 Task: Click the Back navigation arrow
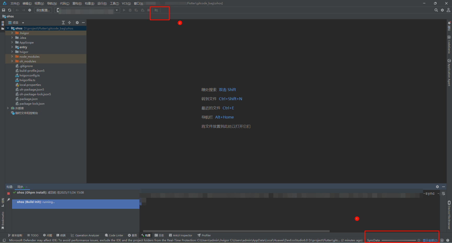point(17,10)
